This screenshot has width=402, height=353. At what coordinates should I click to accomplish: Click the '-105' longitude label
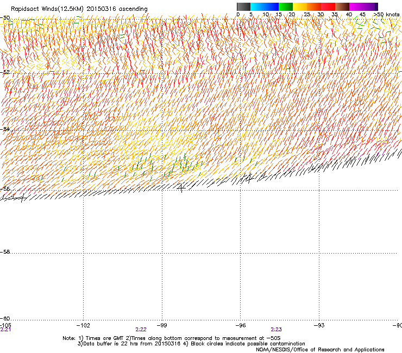[5, 325]
